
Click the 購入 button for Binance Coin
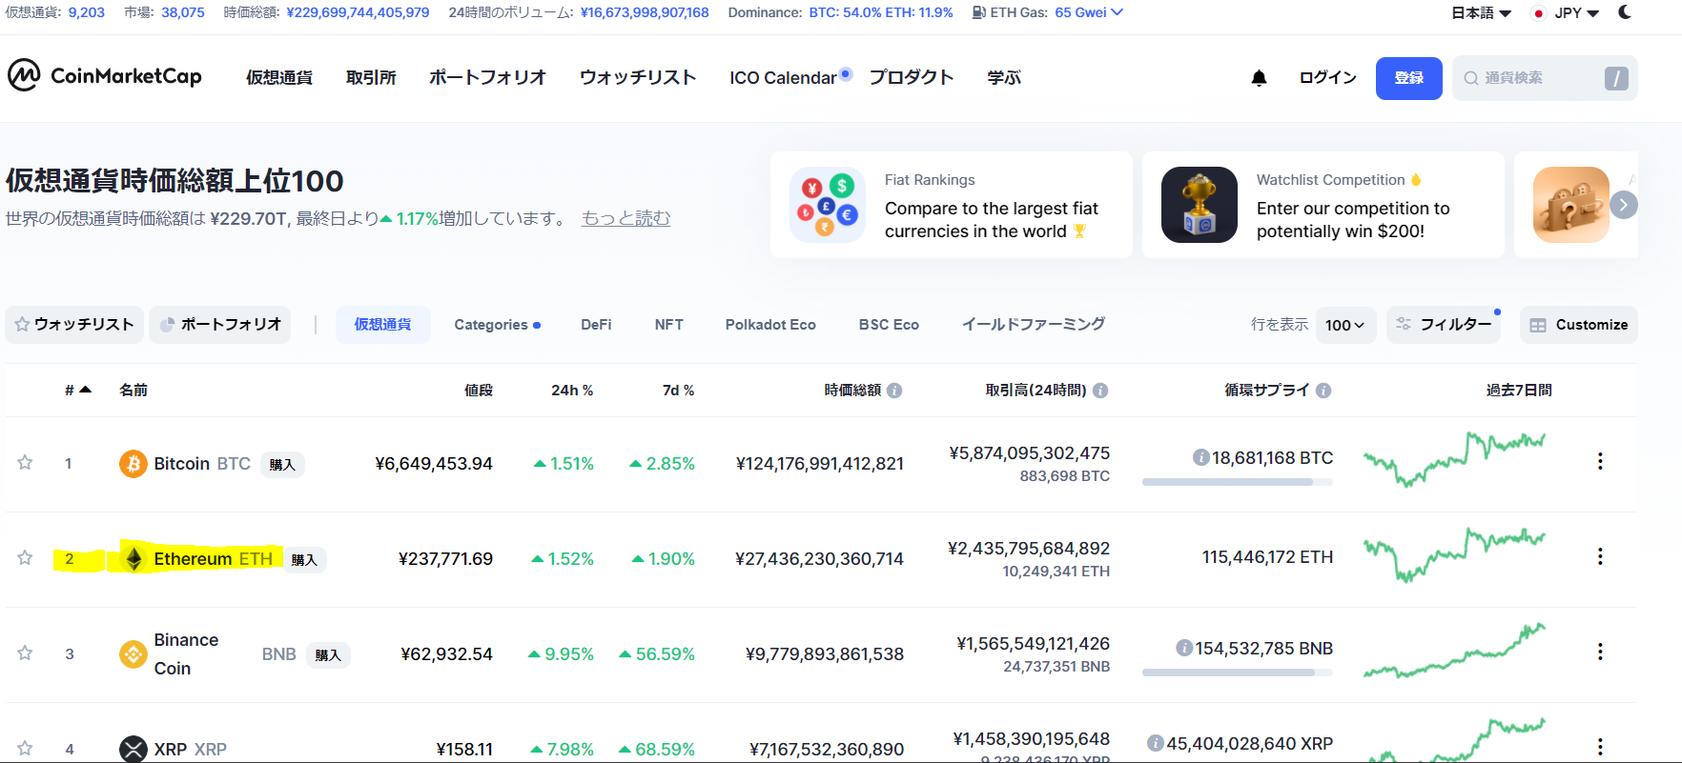click(328, 655)
